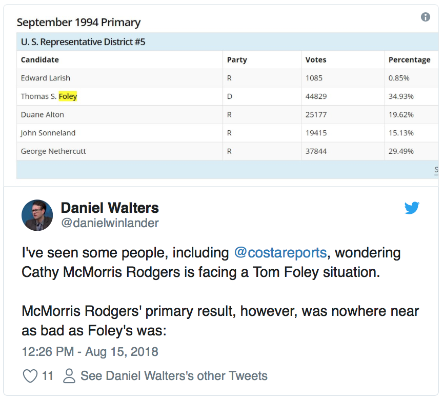Click the like count 11
443x400 pixels.
pos(48,376)
